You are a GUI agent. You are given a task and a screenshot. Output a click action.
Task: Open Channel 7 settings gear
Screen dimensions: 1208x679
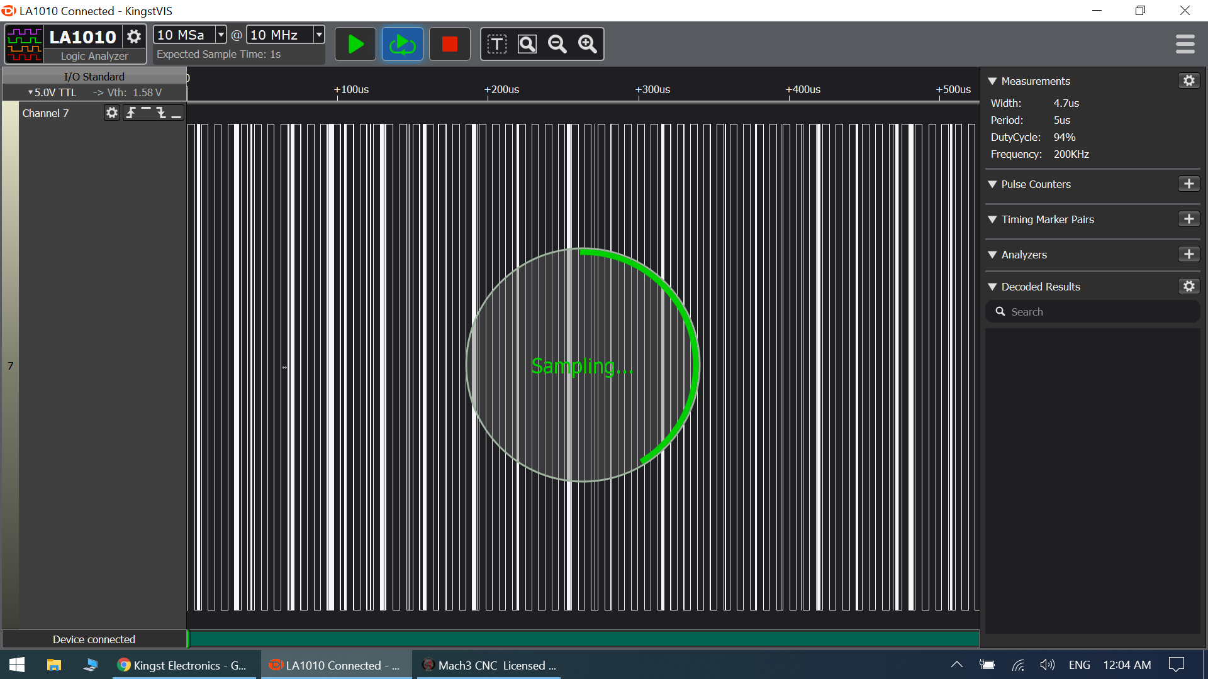click(x=111, y=113)
